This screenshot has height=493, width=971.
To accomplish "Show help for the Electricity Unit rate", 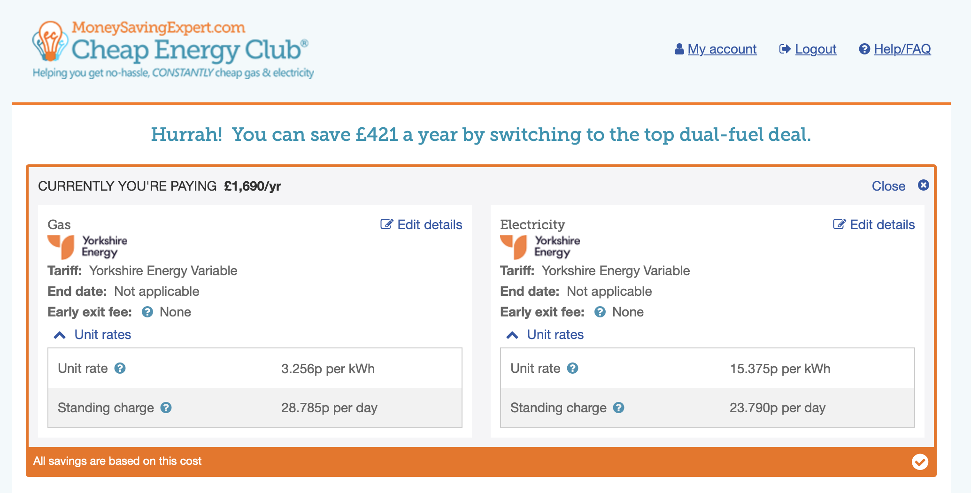I will [573, 368].
